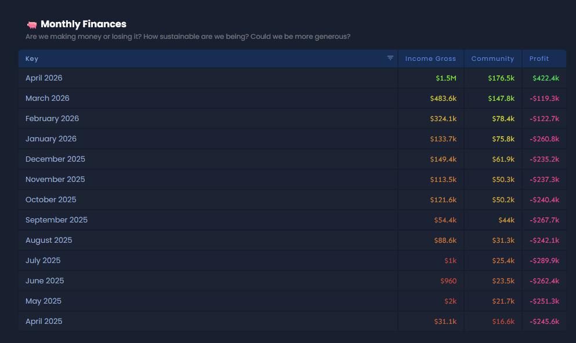Viewport: 576px width, 343px height.
Task: Click the $113.5k income gross value
Action: tap(443, 180)
